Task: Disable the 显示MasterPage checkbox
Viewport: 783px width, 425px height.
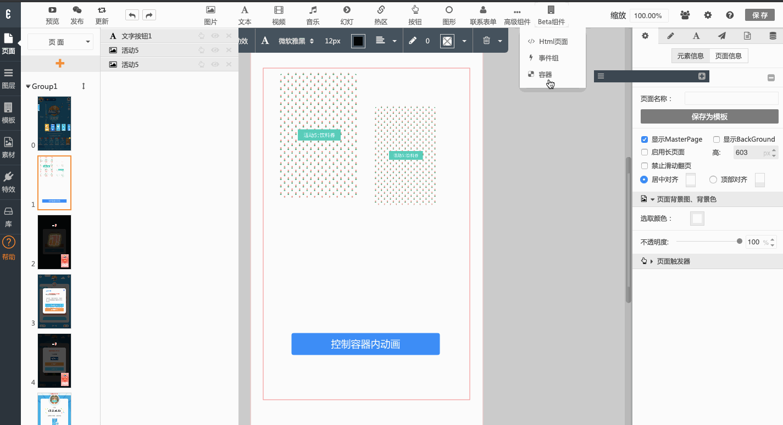Action: pos(645,139)
